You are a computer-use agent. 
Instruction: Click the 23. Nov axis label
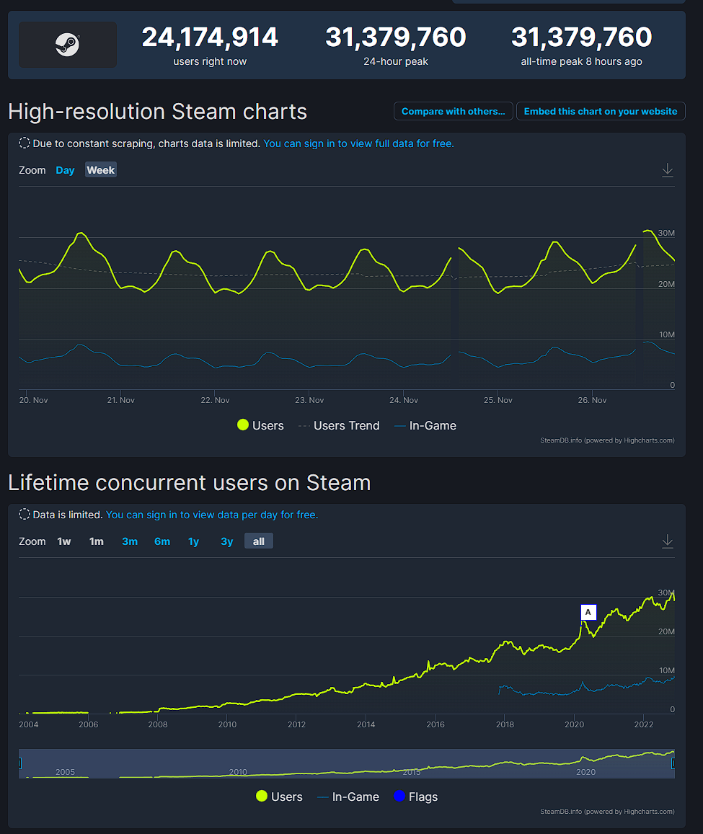[309, 400]
